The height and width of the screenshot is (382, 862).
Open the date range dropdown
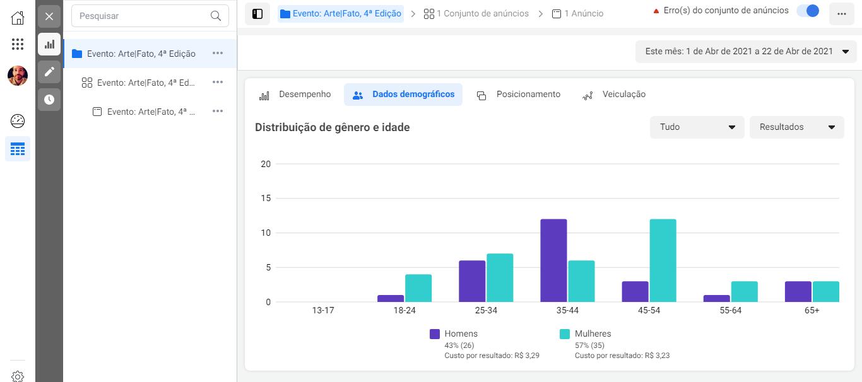coord(746,52)
